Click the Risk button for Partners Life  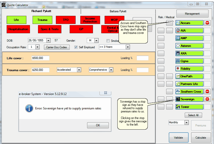(161, 84)
